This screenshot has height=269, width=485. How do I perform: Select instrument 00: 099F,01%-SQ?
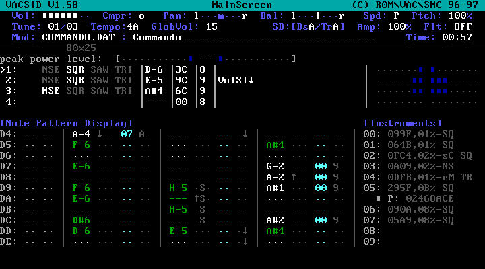pos(409,134)
